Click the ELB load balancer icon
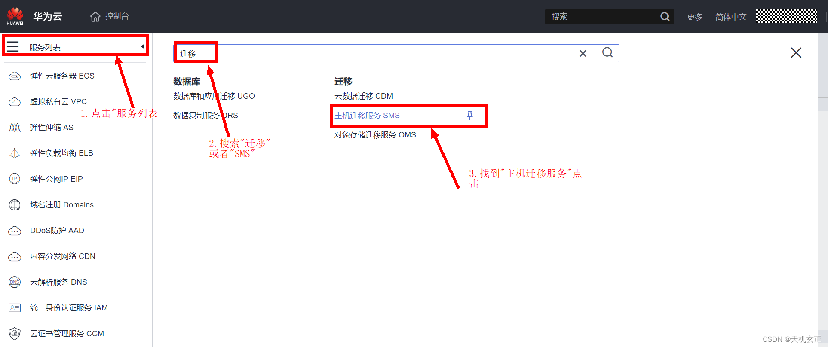Viewport: 828px width, 347px height. click(x=15, y=153)
